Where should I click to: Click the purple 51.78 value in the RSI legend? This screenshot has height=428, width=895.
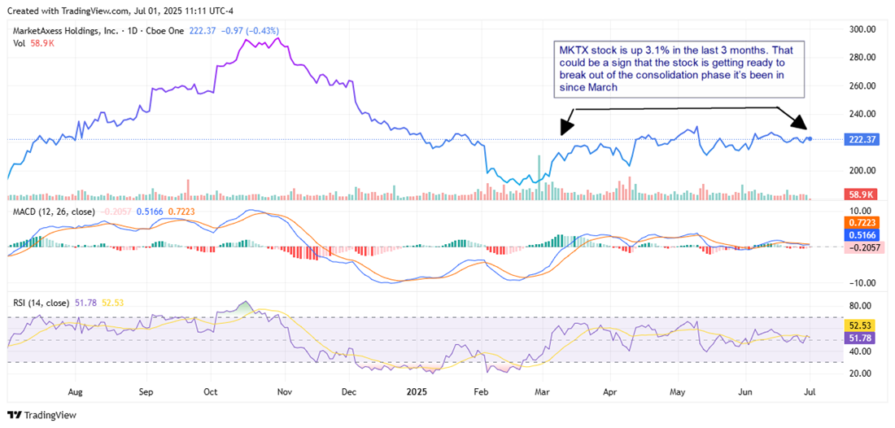point(84,303)
